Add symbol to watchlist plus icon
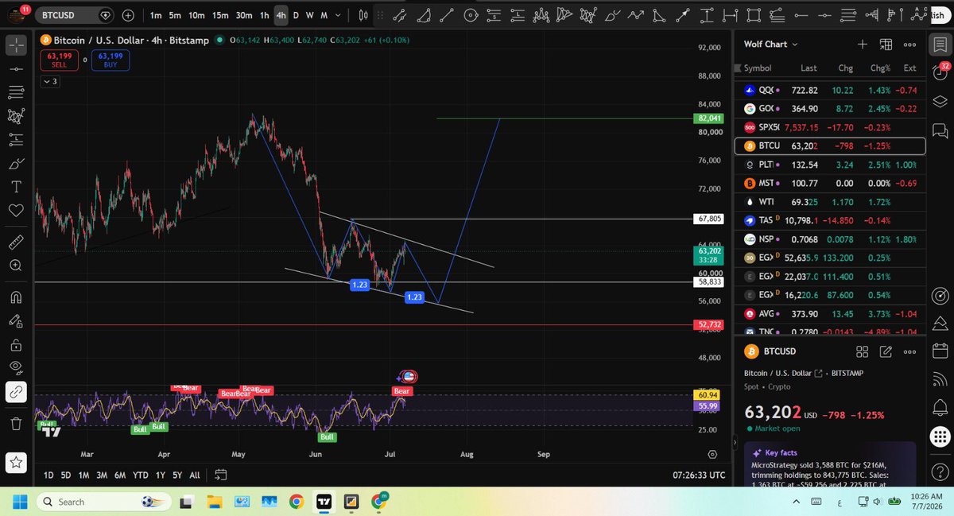 863,45
